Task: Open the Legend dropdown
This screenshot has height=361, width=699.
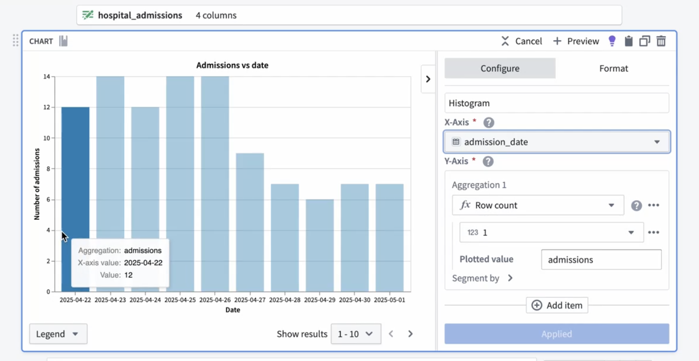Action: 58,334
